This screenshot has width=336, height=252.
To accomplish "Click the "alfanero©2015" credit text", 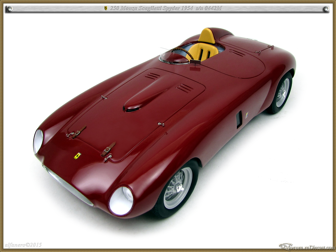I will point(23,245).
